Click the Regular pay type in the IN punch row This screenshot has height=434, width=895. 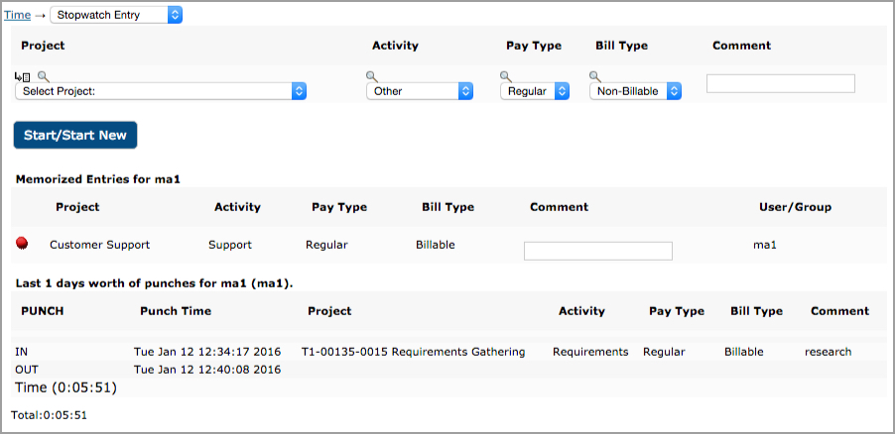[x=664, y=352]
